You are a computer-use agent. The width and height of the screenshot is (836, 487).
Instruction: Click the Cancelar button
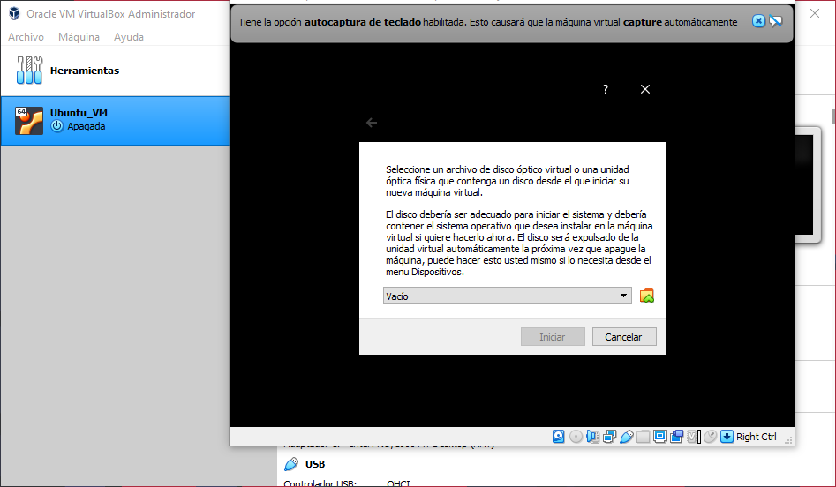tap(624, 337)
